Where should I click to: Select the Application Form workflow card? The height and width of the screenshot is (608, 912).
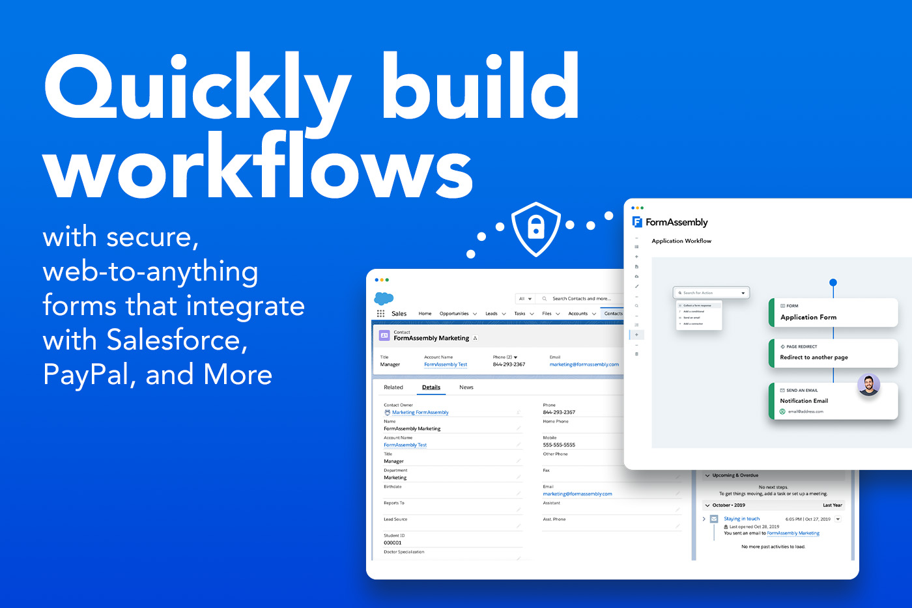834,312
